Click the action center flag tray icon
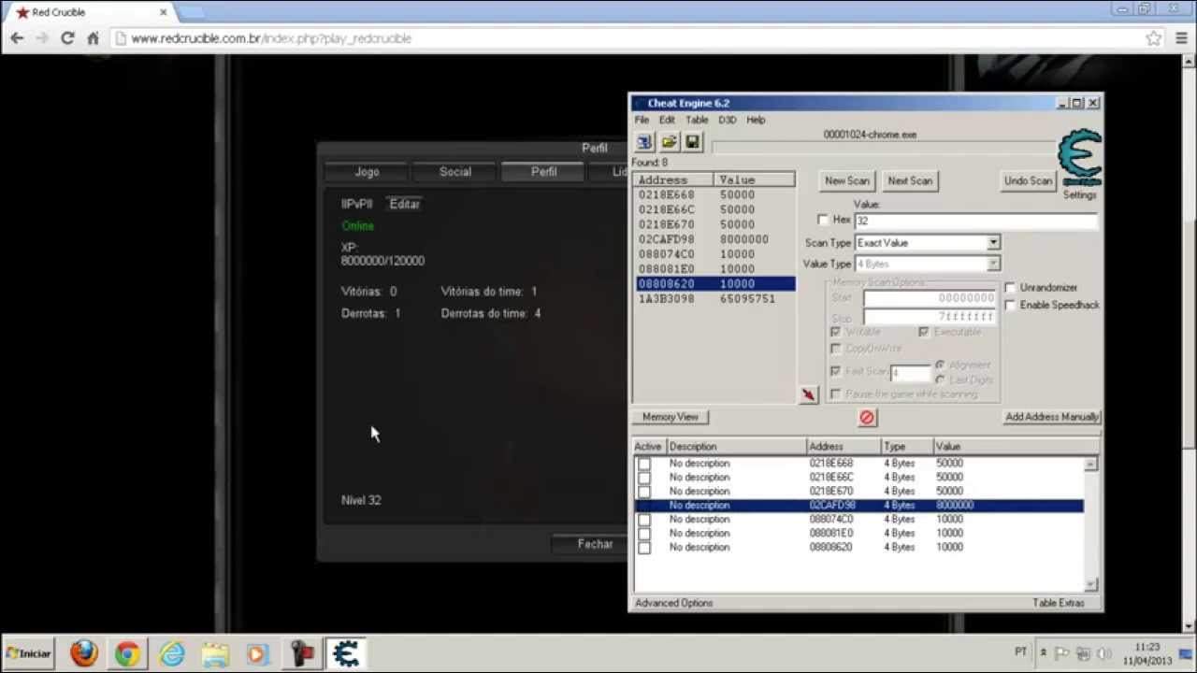Screen dimensions: 1197x673 1063,653
